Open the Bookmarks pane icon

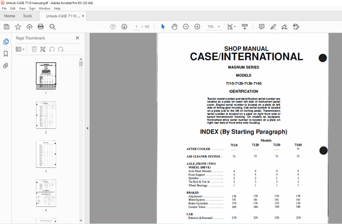point(6,53)
